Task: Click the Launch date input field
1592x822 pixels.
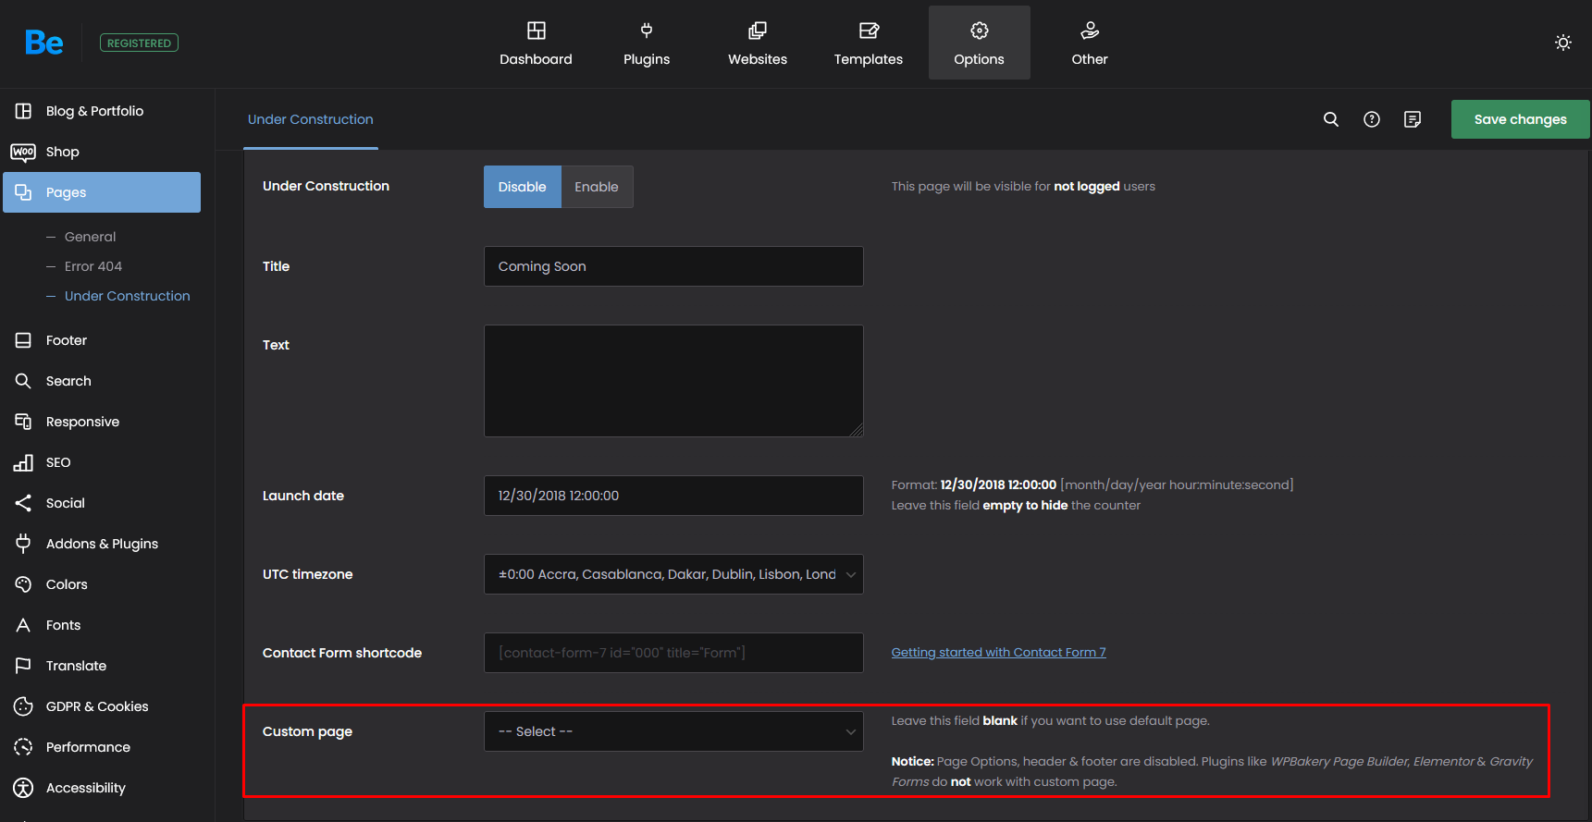Action: point(673,496)
